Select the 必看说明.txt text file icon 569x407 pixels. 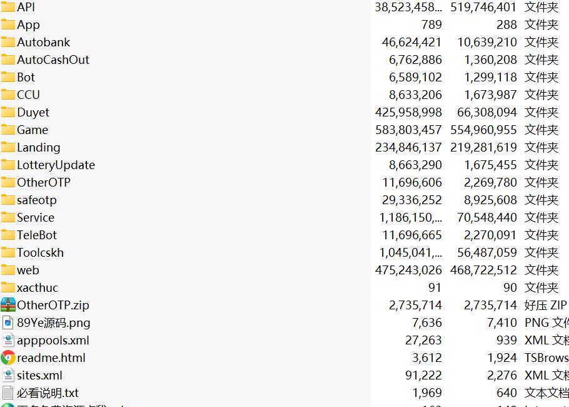[8, 393]
